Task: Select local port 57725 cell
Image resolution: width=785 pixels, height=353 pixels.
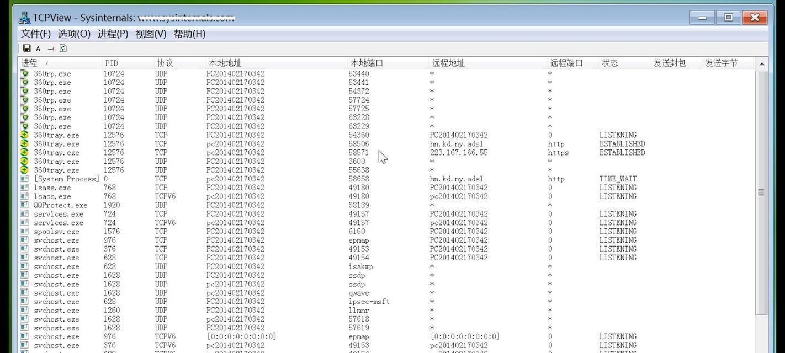Action: [359, 109]
